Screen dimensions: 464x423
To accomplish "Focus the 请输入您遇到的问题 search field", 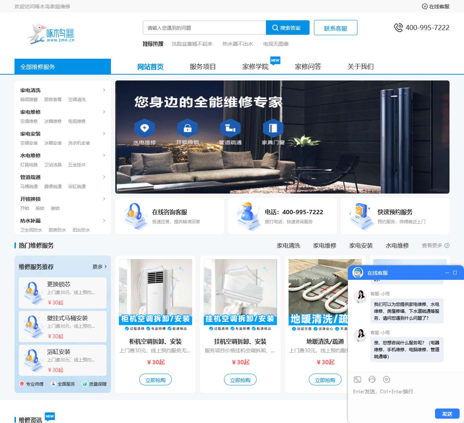I will [204, 28].
